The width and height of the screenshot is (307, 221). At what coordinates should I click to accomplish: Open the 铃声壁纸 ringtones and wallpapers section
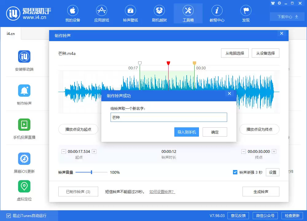pyautogui.click(x=130, y=14)
